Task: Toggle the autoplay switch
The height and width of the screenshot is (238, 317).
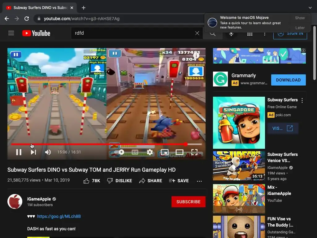Action: coord(120,152)
